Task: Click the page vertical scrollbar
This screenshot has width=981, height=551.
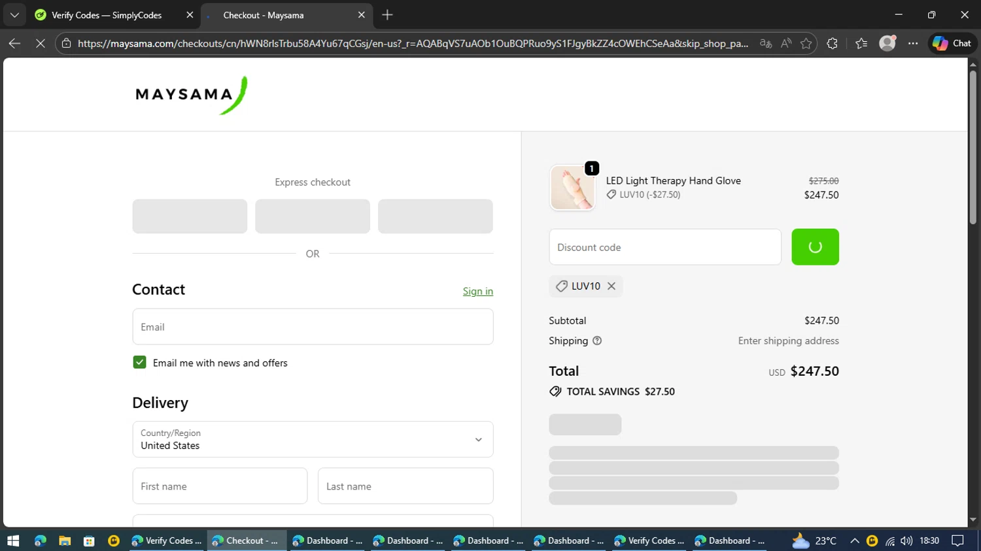Action: click(x=973, y=147)
